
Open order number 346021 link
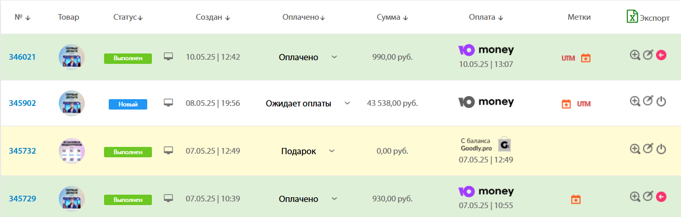click(22, 57)
